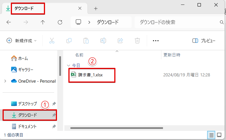The height and width of the screenshot is (140, 226).
Task: Switch to large icons view in status bar
Action: [x=219, y=135]
